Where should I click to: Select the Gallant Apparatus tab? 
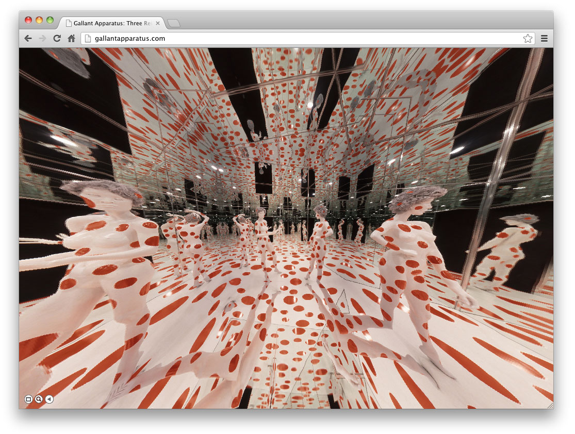[x=111, y=23]
